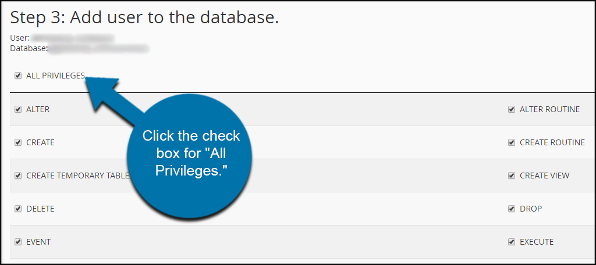Uncheck the DELETE privilege checkbox

pos(18,209)
